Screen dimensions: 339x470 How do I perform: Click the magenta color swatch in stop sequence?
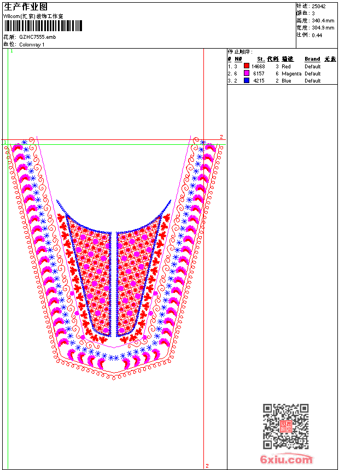tap(247, 73)
